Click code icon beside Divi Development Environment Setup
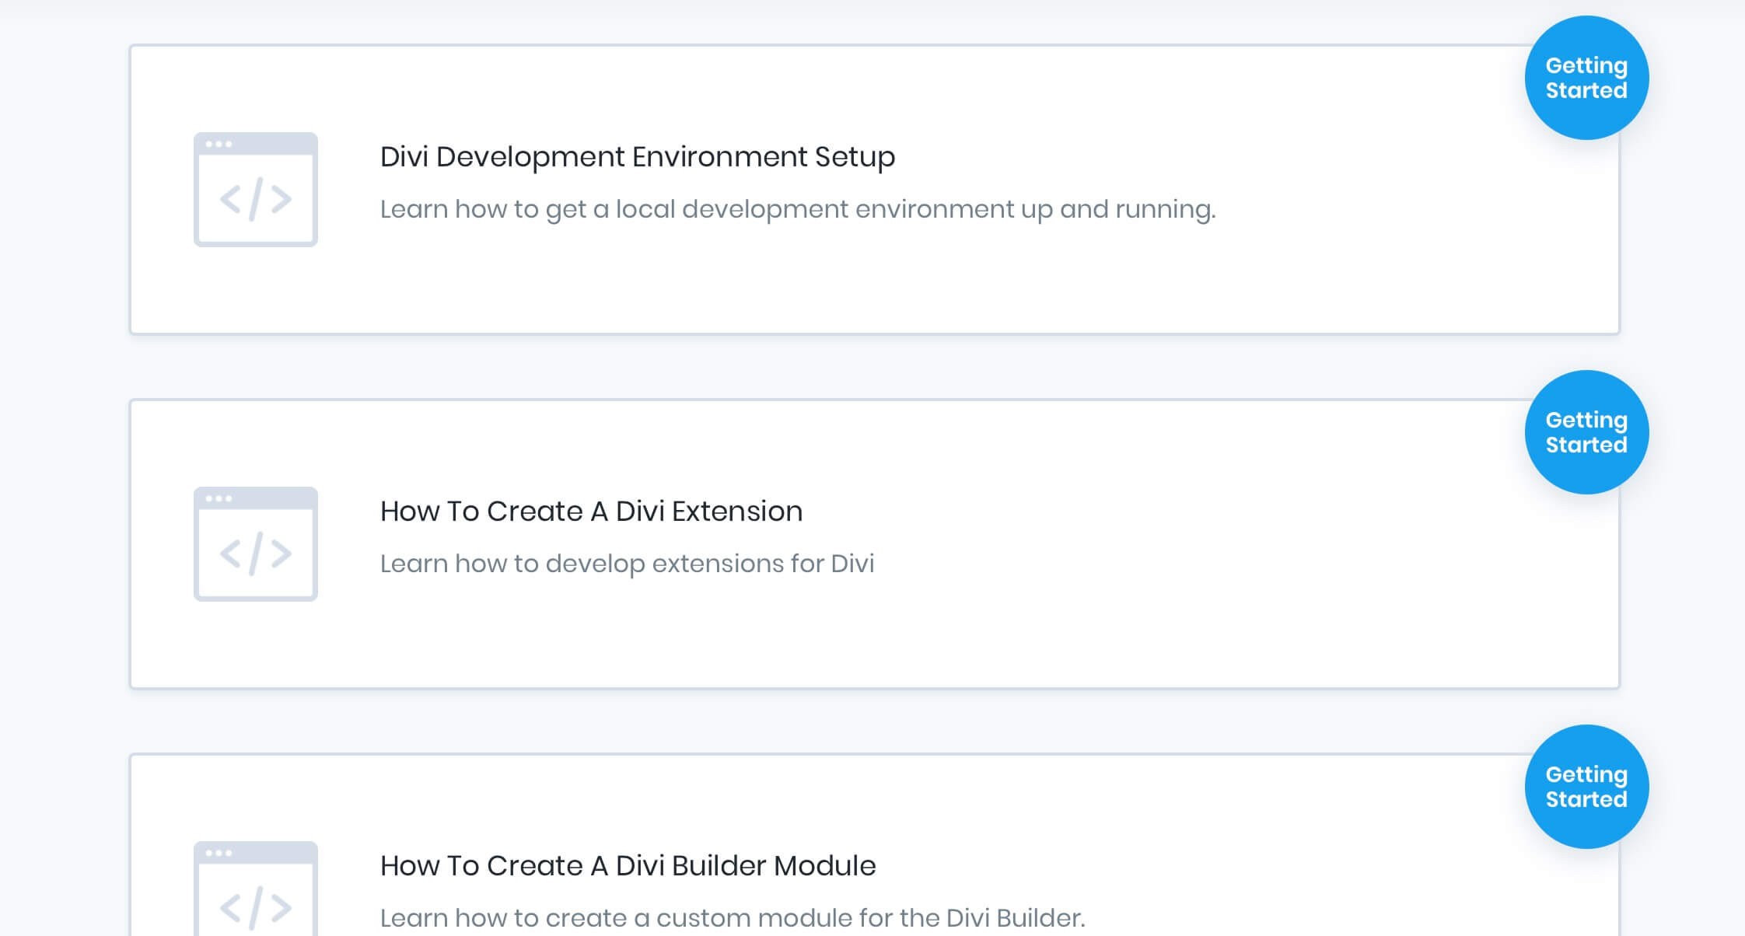The height and width of the screenshot is (936, 1745). (x=256, y=190)
